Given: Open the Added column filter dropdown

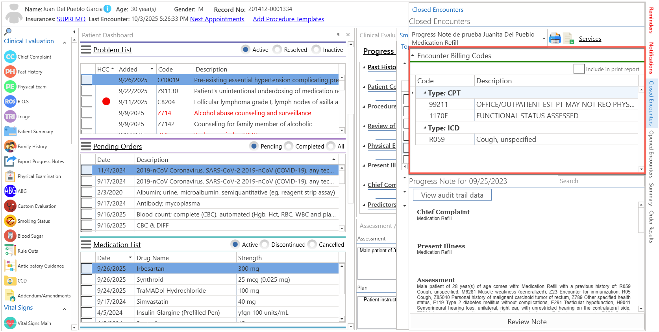Looking at the screenshot, I should point(152,69).
